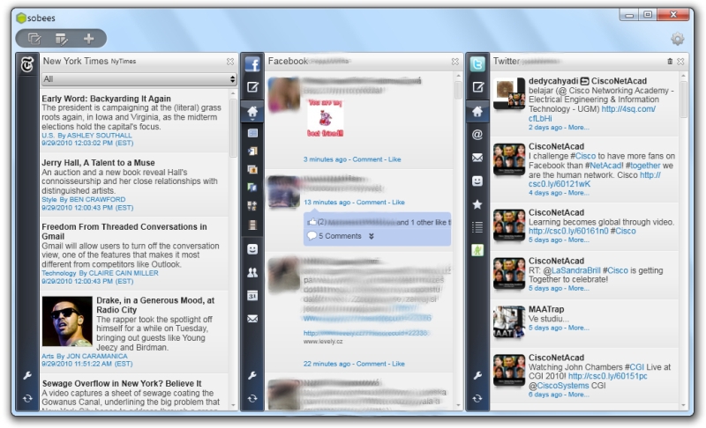Refresh the Twitter panel
Screen dimensions: 706x428
(477, 398)
